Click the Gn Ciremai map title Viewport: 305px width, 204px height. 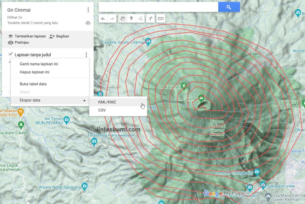(x=19, y=10)
